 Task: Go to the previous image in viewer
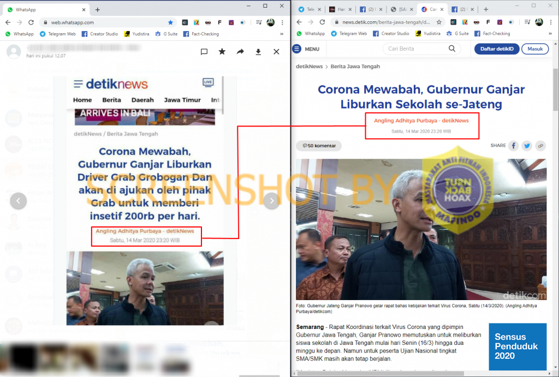[x=19, y=201]
